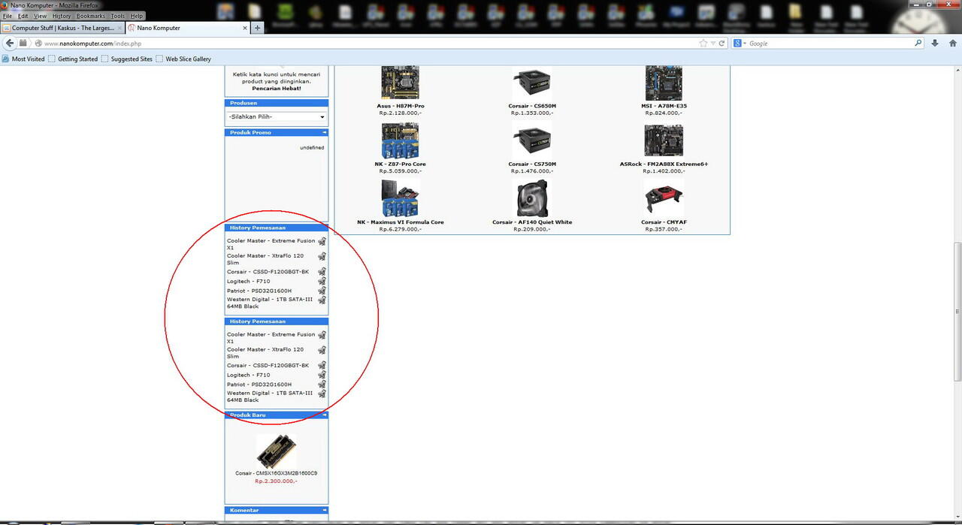Image resolution: width=962 pixels, height=525 pixels.
Task: Collapse the Komentar panel
Action: (325, 510)
